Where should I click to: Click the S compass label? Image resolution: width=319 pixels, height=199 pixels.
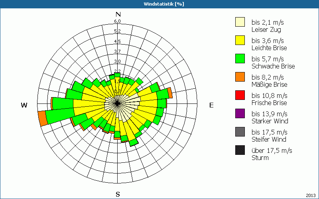(118, 194)
